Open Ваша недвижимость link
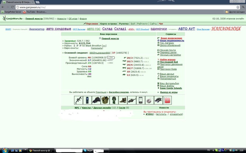This screenshot has height=153, width=246. pyautogui.click(x=172, y=41)
